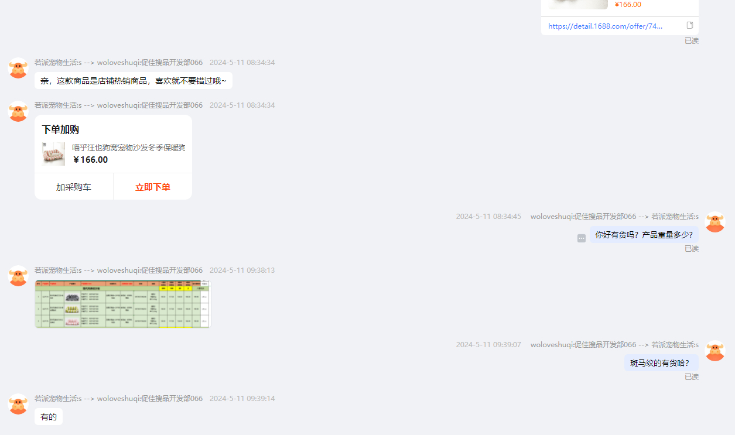Click the 已读 status under the 1688 link card

tap(692, 40)
